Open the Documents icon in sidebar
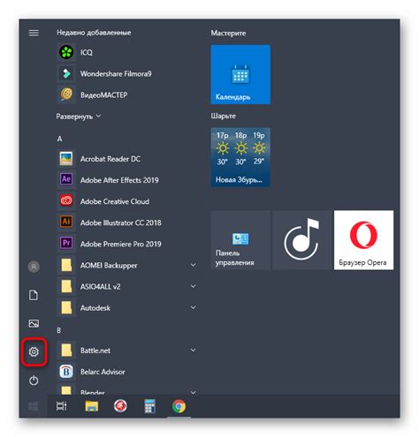The width and height of the screenshot is (419, 437). point(34,295)
